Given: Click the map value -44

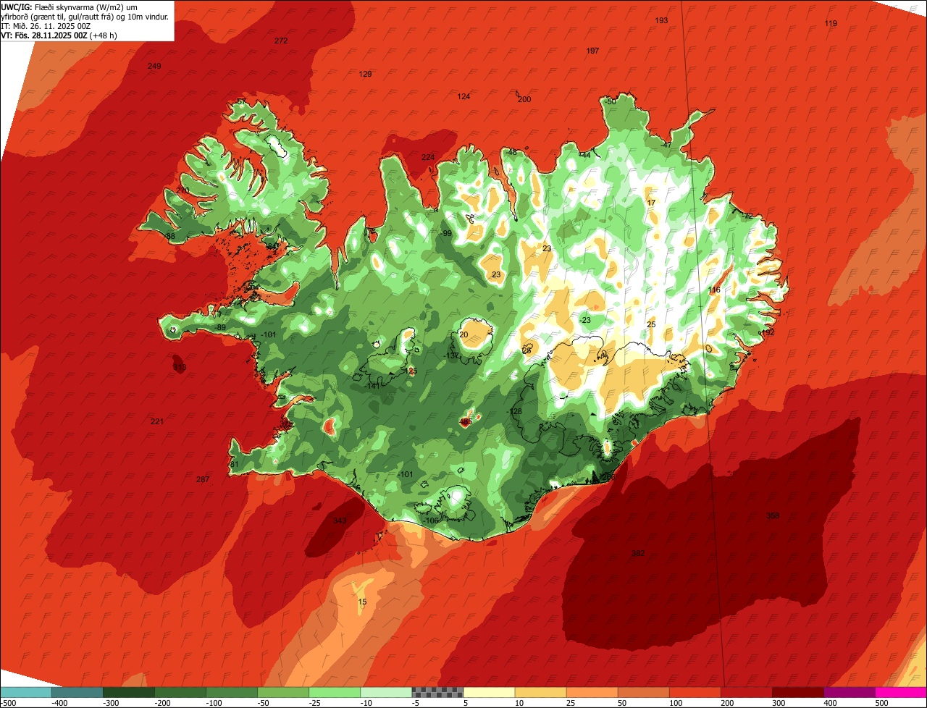Looking at the screenshot, I should (584, 155).
